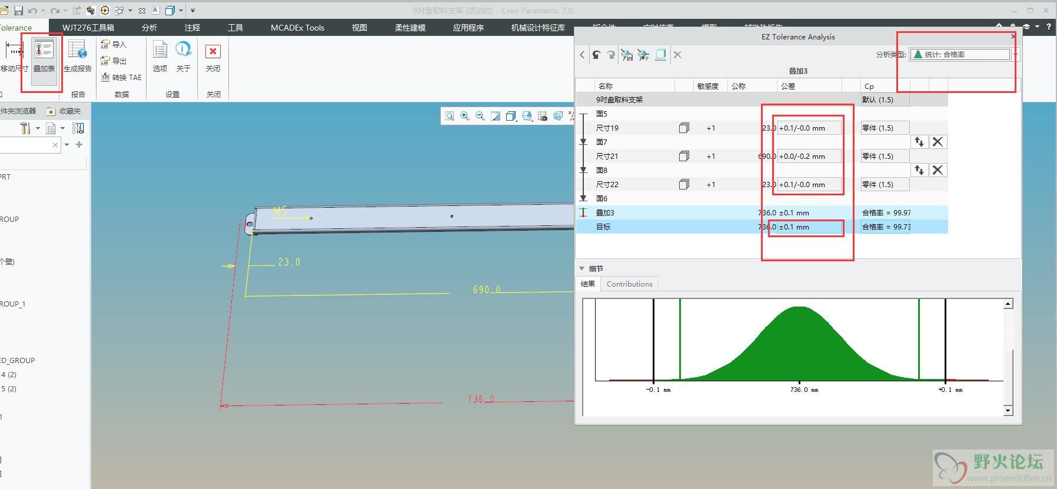
Task: Click the tree list display icon
Action: 51,128
